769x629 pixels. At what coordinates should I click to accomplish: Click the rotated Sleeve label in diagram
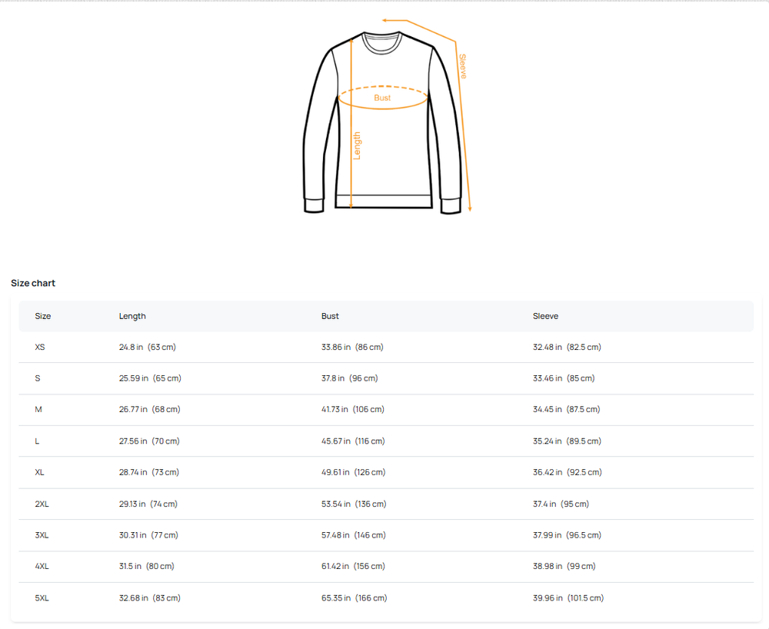pyautogui.click(x=462, y=66)
